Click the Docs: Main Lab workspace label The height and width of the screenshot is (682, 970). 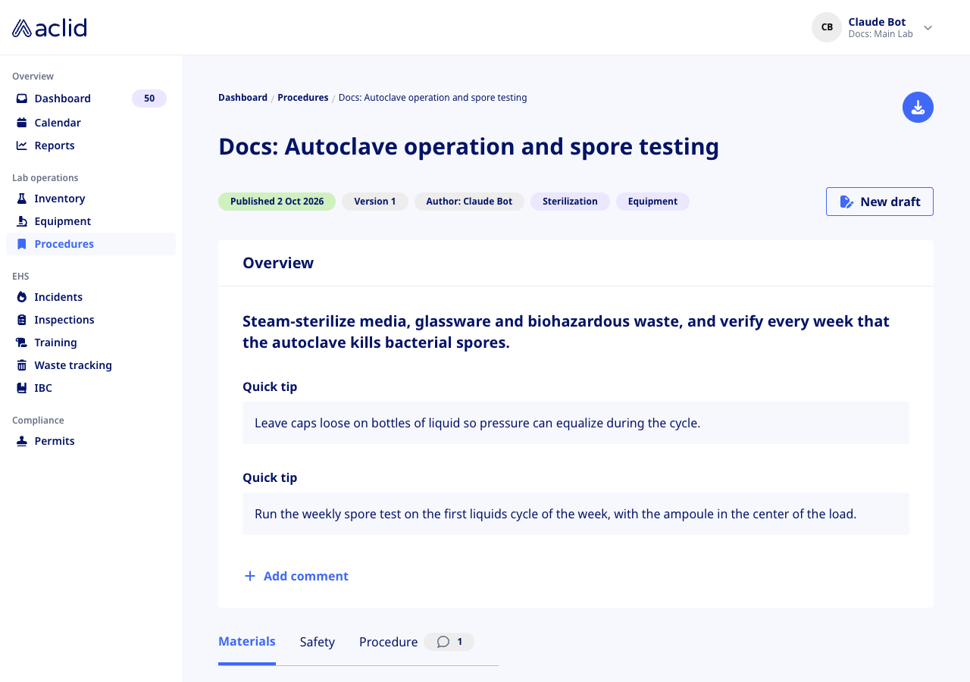(881, 34)
